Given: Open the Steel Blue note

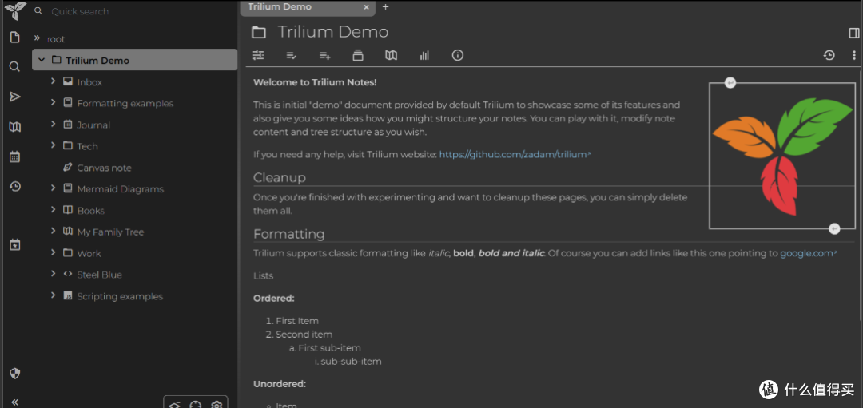Looking at the screenshot, I should click(100, 275).
